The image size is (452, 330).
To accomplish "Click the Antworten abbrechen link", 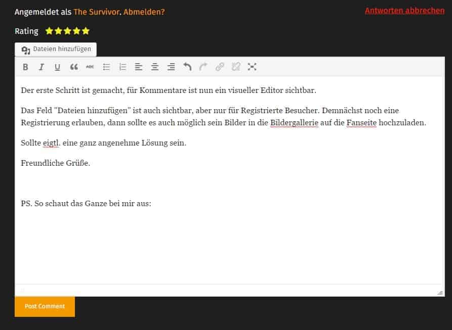I will point(404,10).
